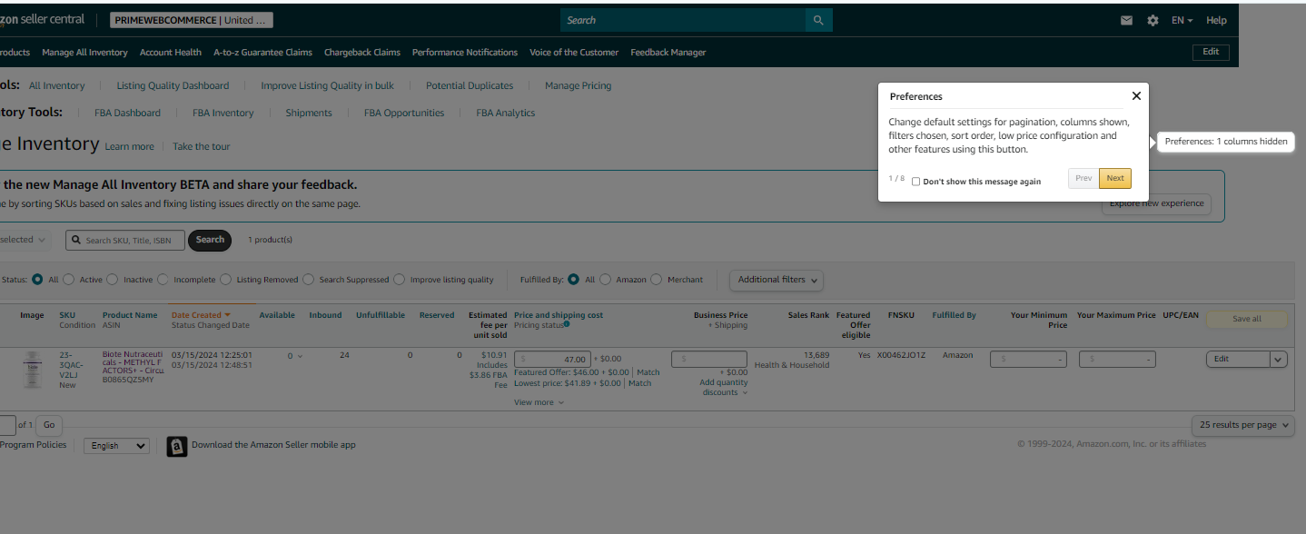Image resolution: width=1306 pixels, height=534 pixels.
Task: Open the FBA Inventory link
Action: coord(223,113)
